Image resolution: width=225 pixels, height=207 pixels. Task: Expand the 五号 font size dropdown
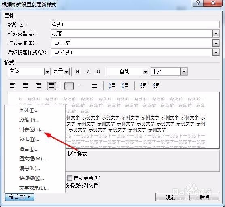click(67, 72)
